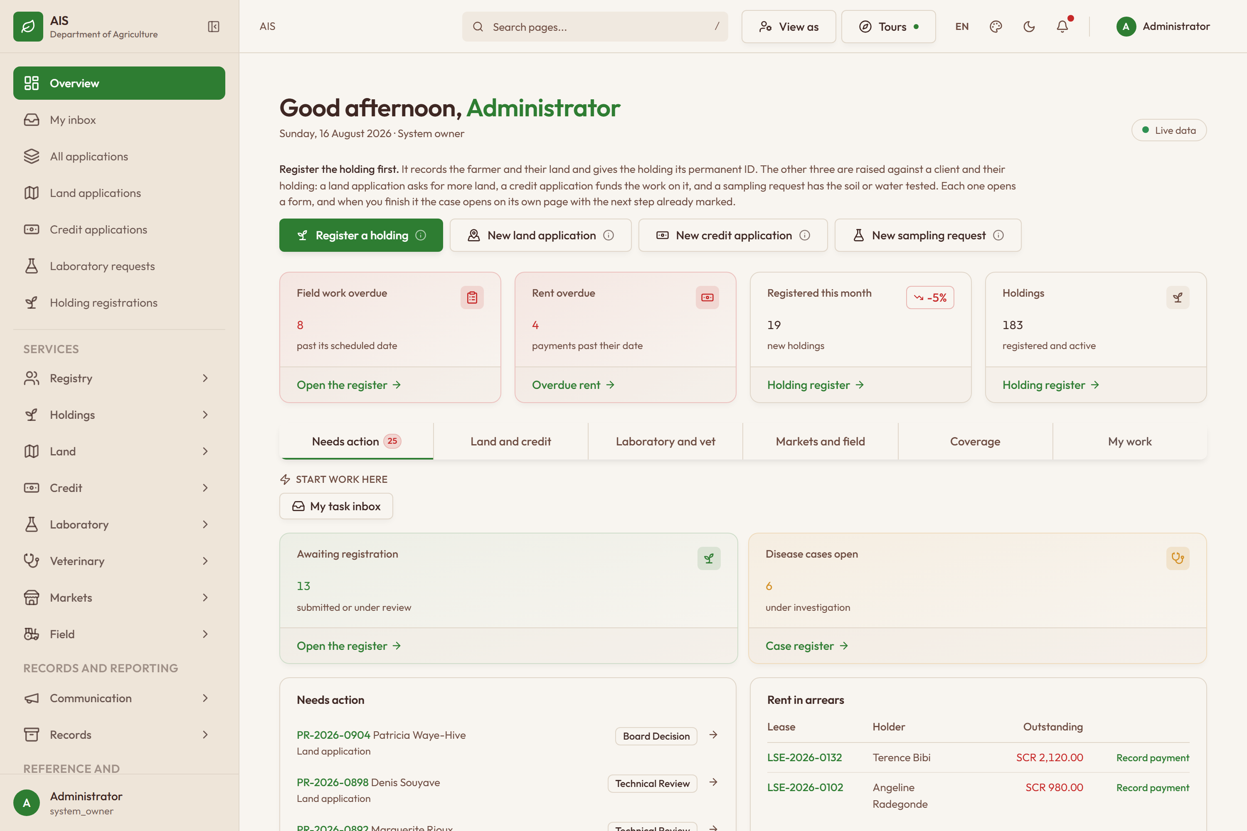
Task: Record payment for LSE-2026-0132
Action: point(1153,757)
